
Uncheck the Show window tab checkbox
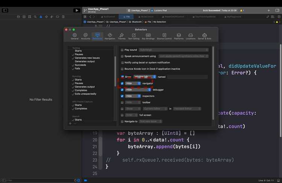click(123, 77)
